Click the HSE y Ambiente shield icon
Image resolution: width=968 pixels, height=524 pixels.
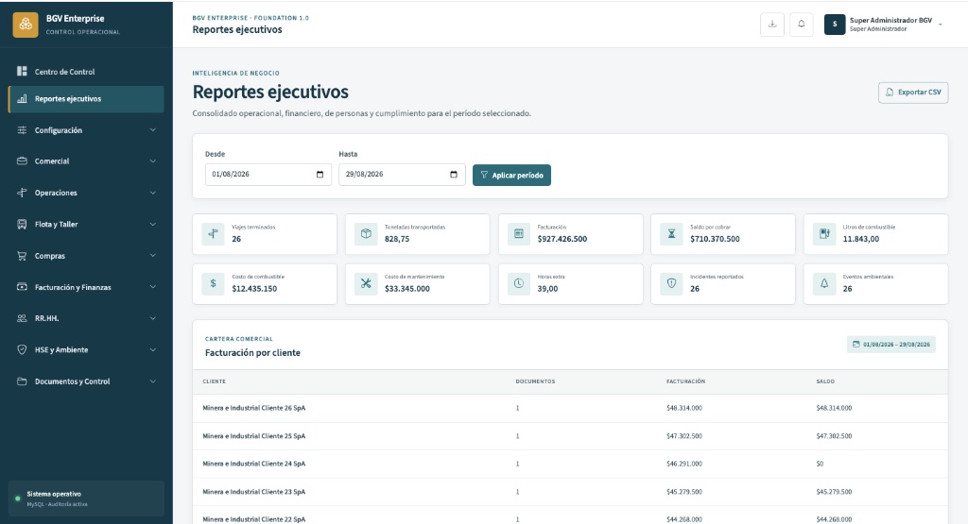22,349
